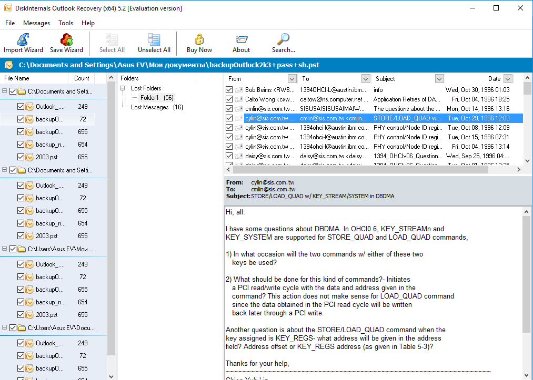
Task: Uncheck the Calto Wong email checkbox
Action: (x=229, y=99)
